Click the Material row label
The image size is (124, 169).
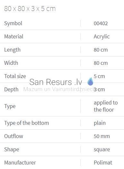click(x=14, y=36)
